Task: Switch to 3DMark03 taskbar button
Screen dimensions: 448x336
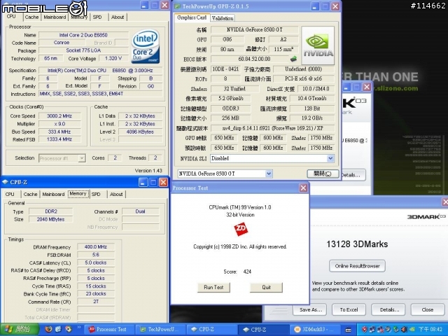Action: (315, 330)
